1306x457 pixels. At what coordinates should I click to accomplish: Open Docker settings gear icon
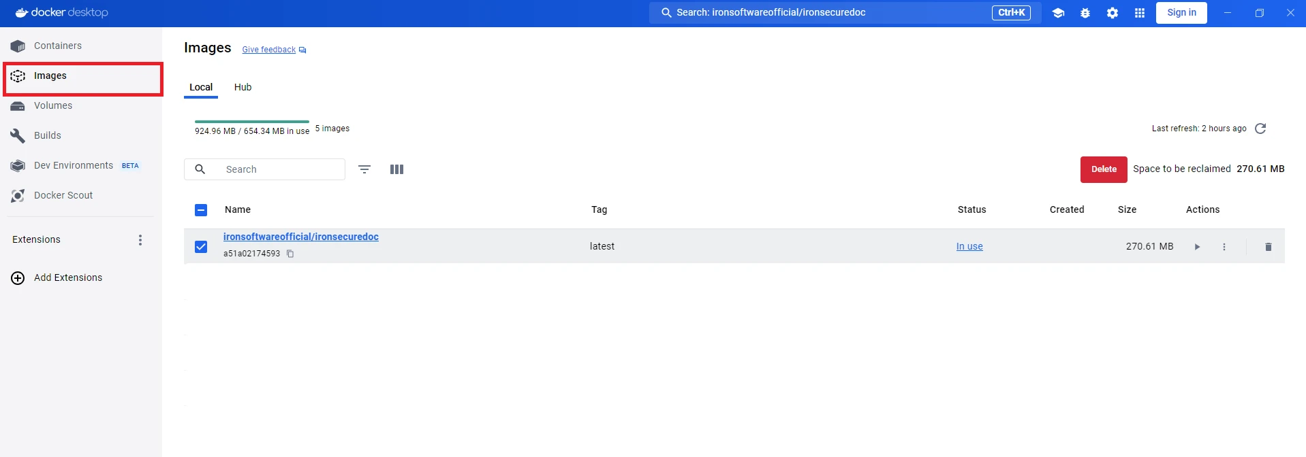1113,13
